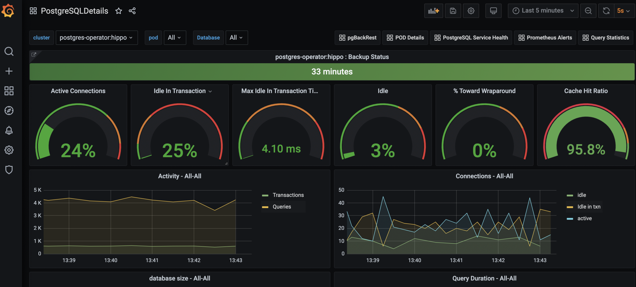Open the cluster postgres-operator:hippo dropdown

coord(96,38)
